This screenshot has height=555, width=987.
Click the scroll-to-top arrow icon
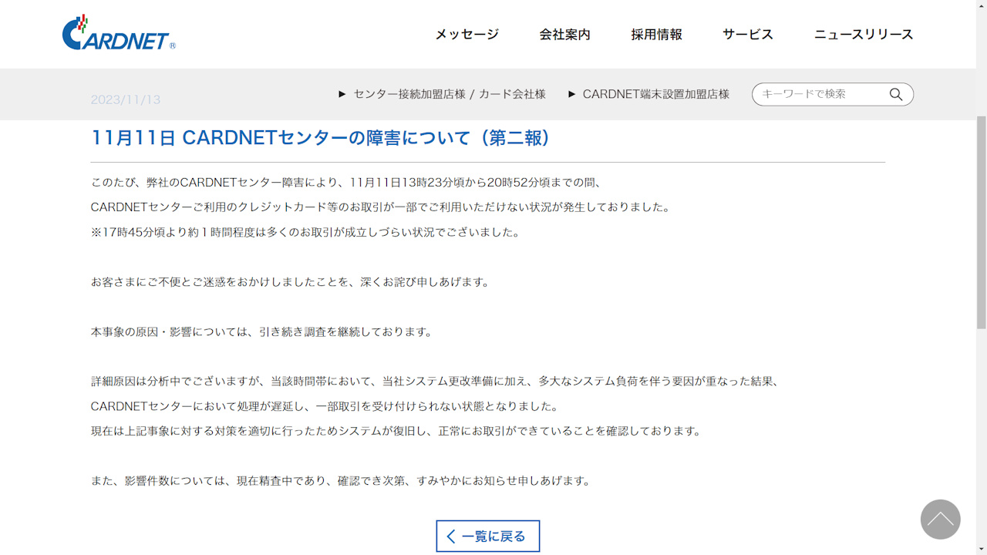tap(940, 520)
